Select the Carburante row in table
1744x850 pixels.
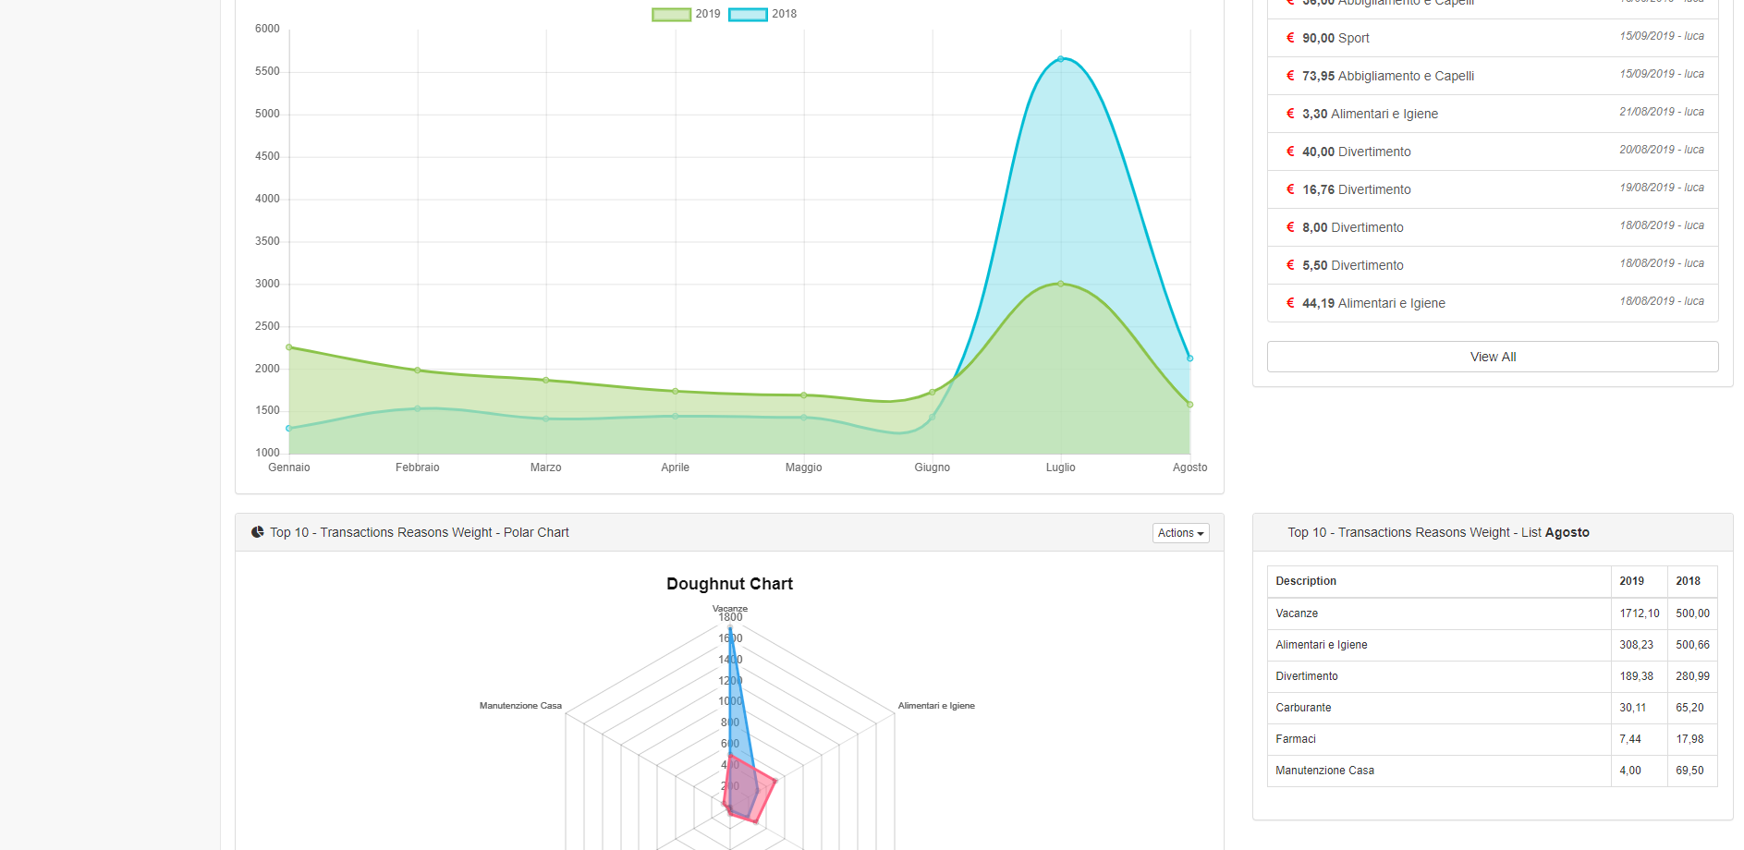[1492, 708]
